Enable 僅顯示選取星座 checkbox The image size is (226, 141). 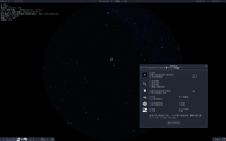click(150, 87)
